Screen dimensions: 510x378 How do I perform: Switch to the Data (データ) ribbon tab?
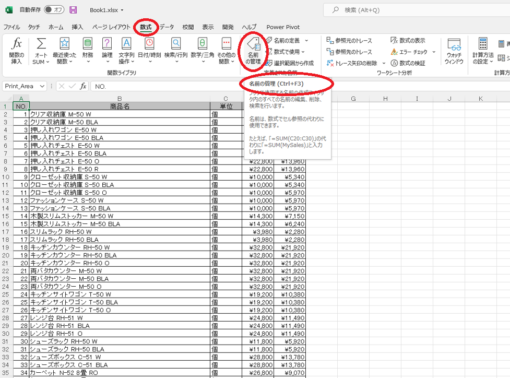(167, 27)
